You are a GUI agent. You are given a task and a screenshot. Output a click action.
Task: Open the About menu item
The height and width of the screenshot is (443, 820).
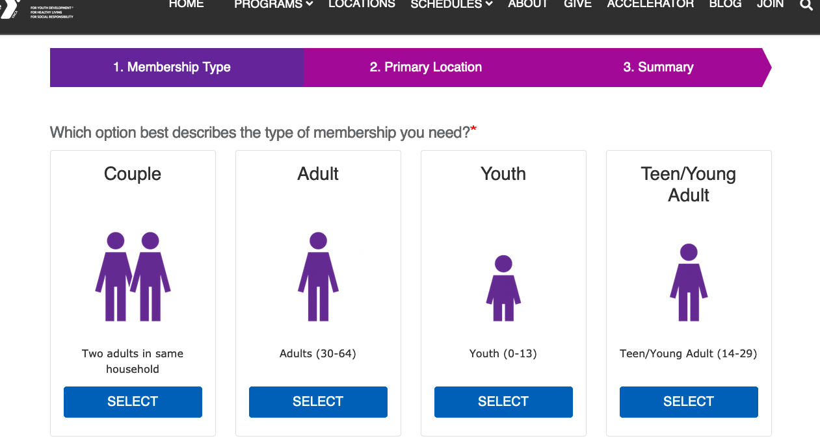tap(528, 4)
